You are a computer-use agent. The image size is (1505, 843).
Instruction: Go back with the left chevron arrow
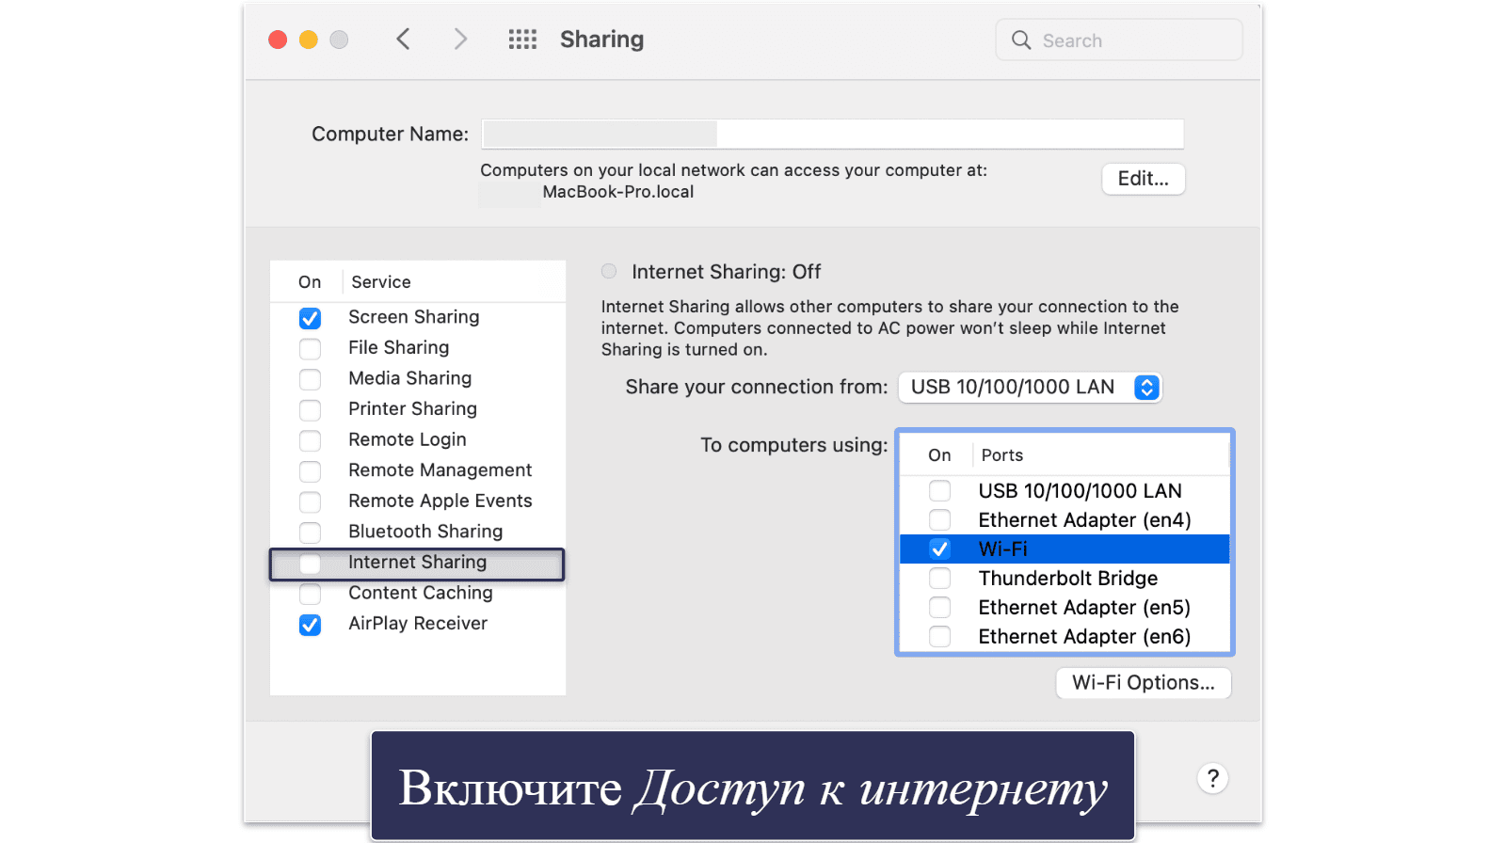tap(403, 40)
